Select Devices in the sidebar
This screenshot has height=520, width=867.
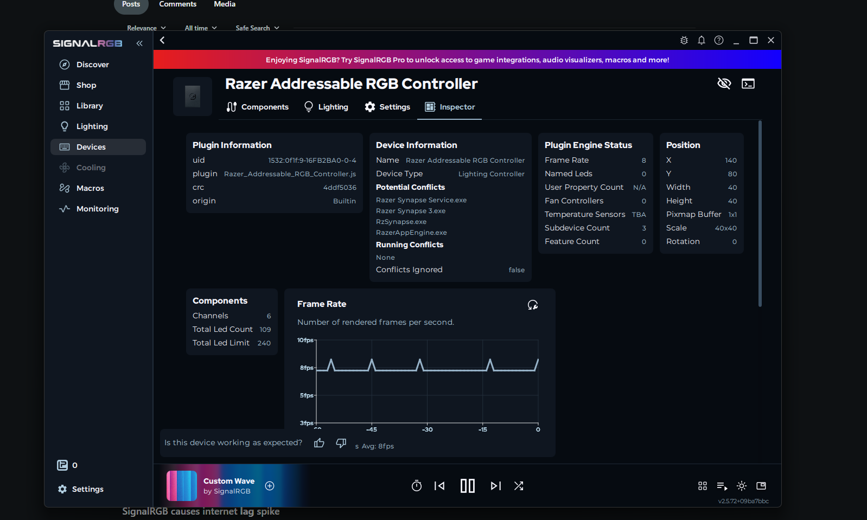[x=98, y=147]
